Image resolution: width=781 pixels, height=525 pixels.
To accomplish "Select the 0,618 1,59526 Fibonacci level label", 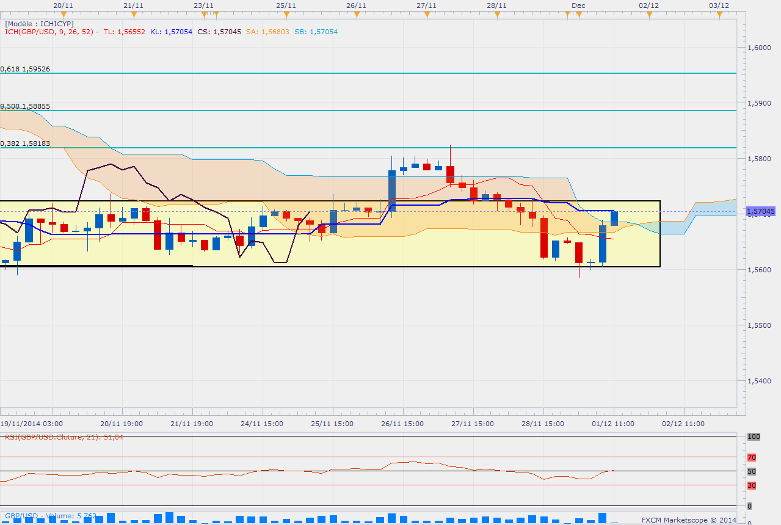I will point(25,69).
